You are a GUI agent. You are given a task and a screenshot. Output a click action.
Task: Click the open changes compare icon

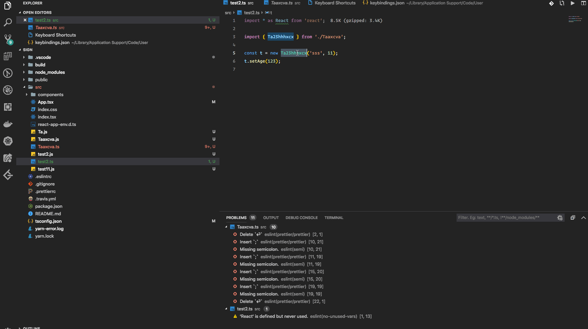562,3
